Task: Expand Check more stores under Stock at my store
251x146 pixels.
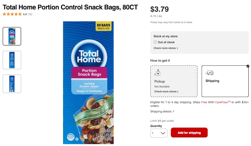Action: (x=166, y=48)
